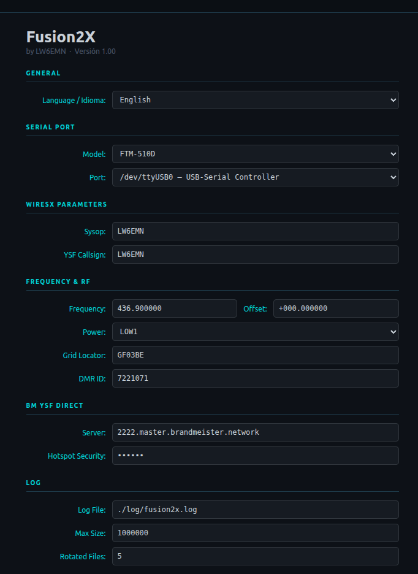Click the Rotated Files input field

pyautogui.click(x=255, y=556)
